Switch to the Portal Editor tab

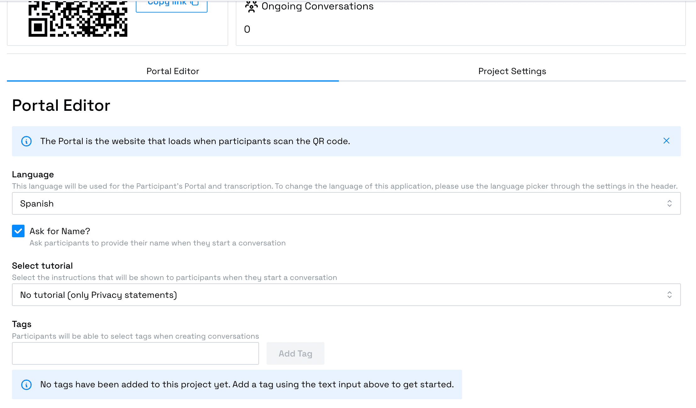click(x=173, y=71)
